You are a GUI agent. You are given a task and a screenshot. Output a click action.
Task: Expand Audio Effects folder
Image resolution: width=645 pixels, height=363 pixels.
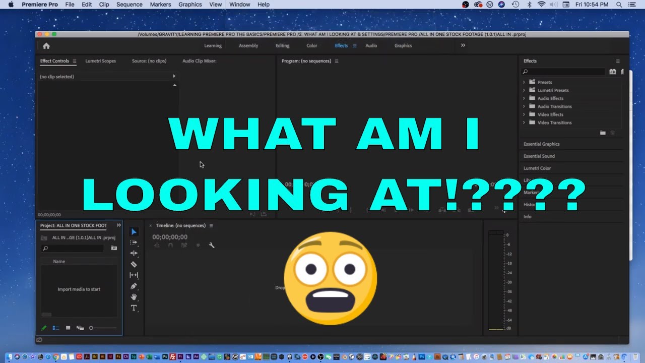pos(524,98)
